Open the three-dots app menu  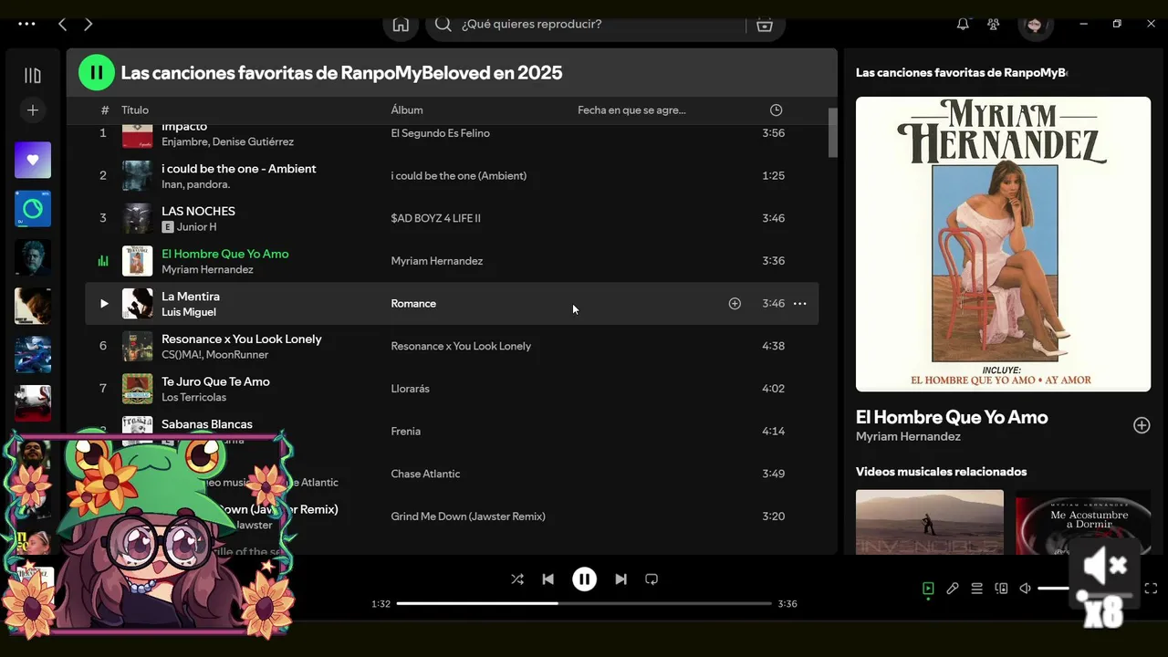pyautogui.click(x=26, y=25)
